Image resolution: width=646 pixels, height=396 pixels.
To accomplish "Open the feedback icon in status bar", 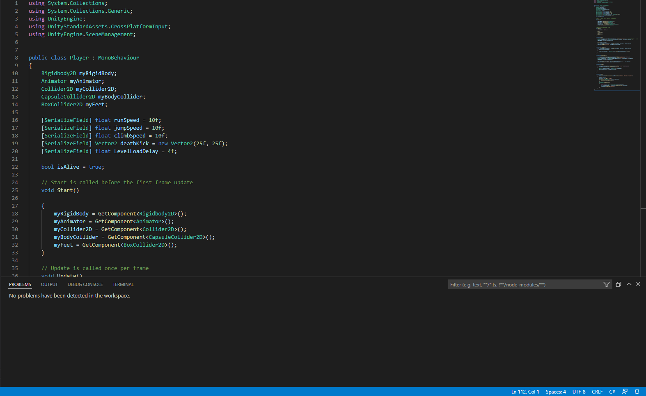I will pyautogui.click(x=625, y=391).
